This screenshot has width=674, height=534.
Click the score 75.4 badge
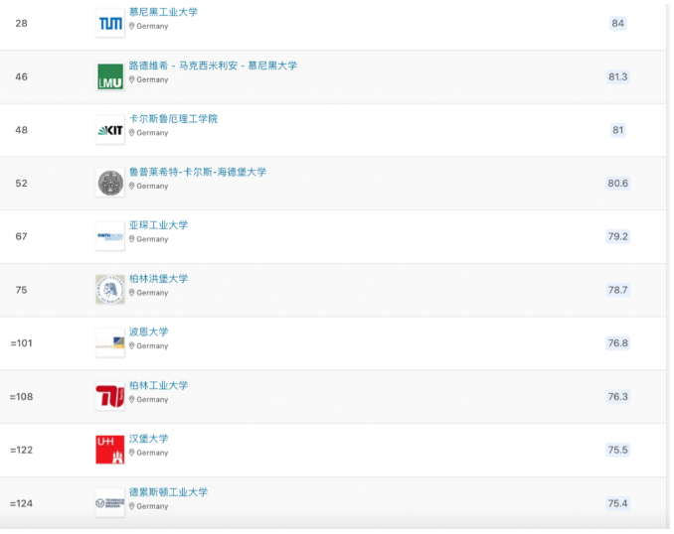(x=617, y=503)
